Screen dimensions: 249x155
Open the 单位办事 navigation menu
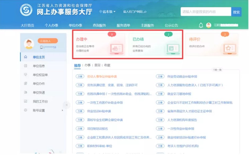pyautogui.click(x=75, y=26)
